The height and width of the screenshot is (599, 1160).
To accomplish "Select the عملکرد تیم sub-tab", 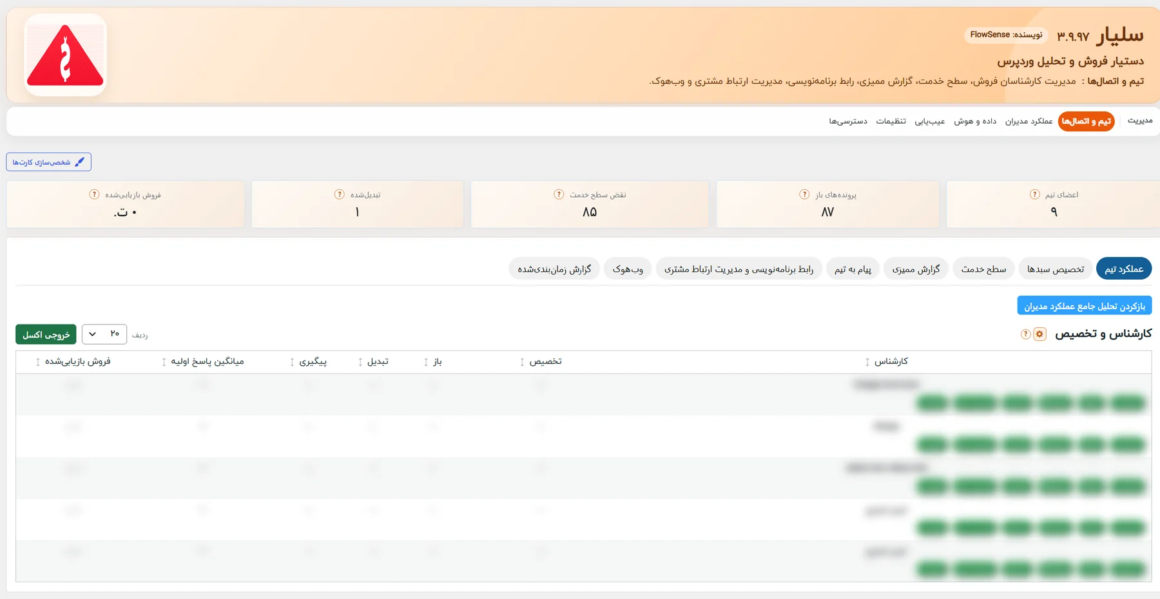I will coord(1124,269).
